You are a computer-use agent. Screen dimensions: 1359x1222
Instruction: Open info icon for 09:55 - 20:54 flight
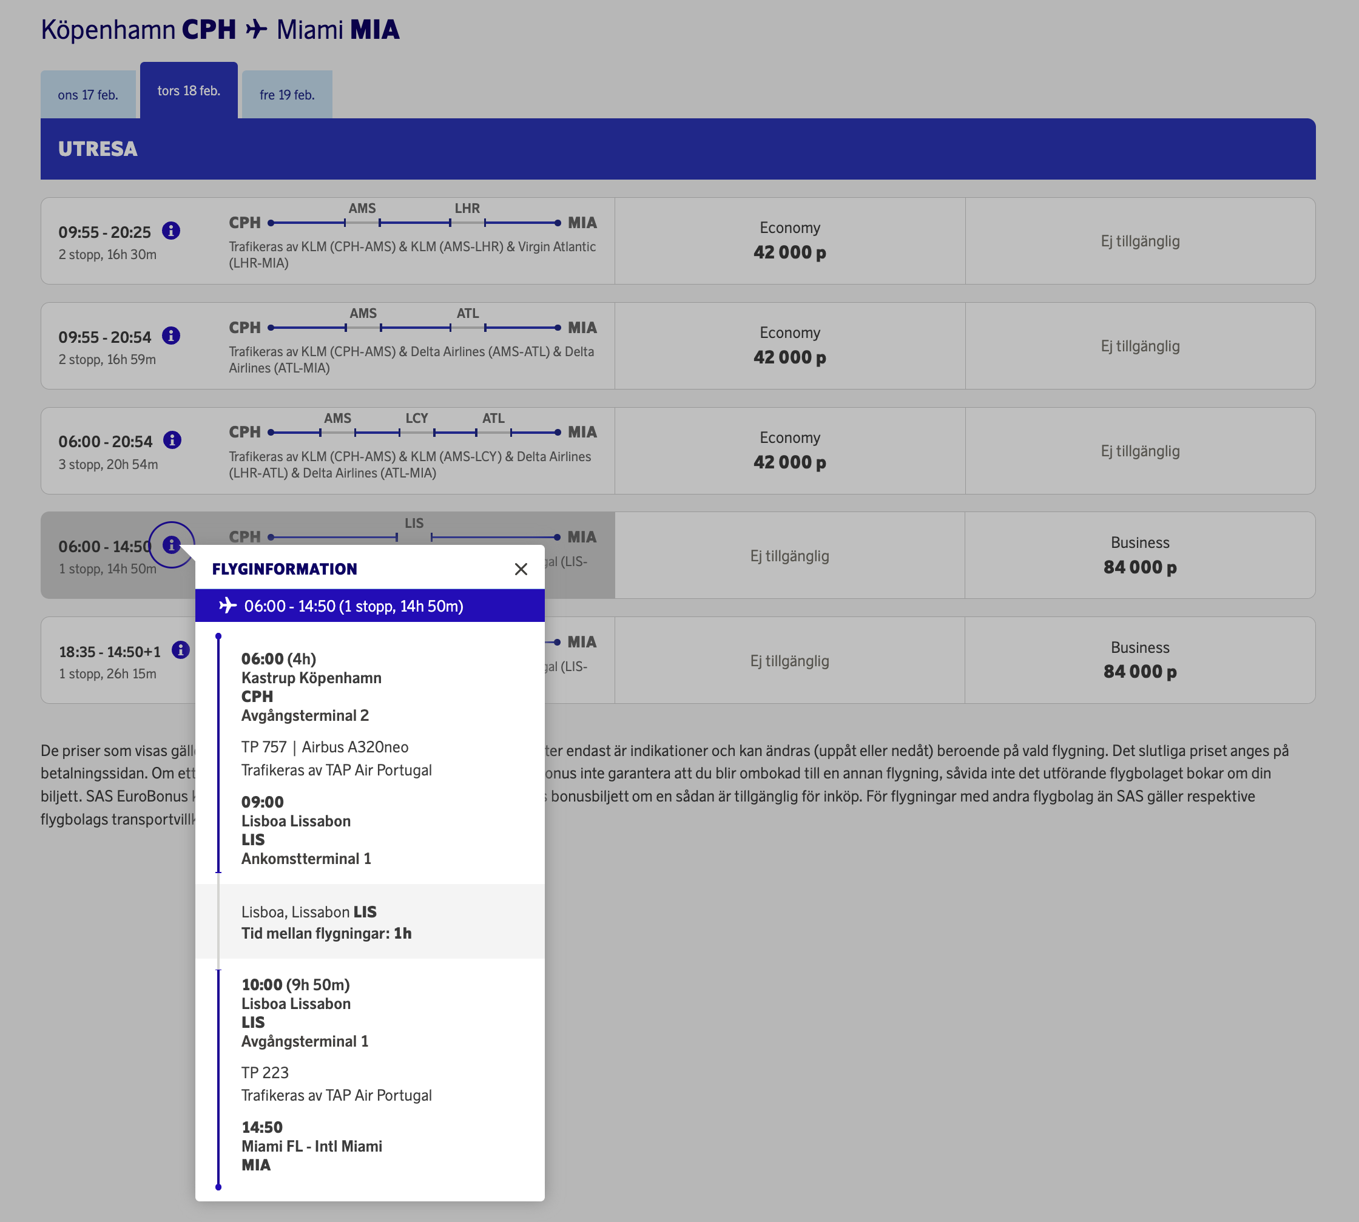[171, 336]
